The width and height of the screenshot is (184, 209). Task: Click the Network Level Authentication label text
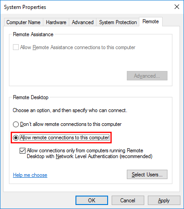tap(89, 154)
